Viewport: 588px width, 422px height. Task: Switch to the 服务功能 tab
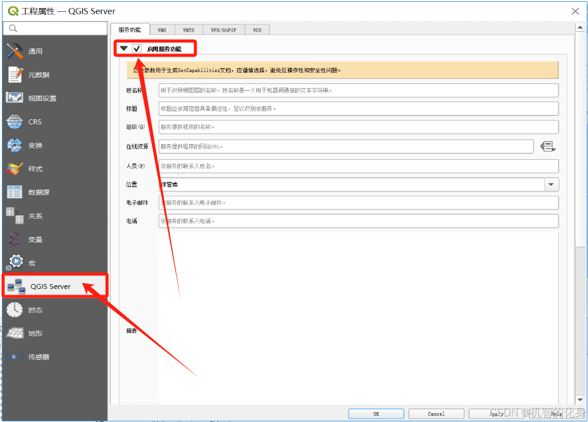130,30
